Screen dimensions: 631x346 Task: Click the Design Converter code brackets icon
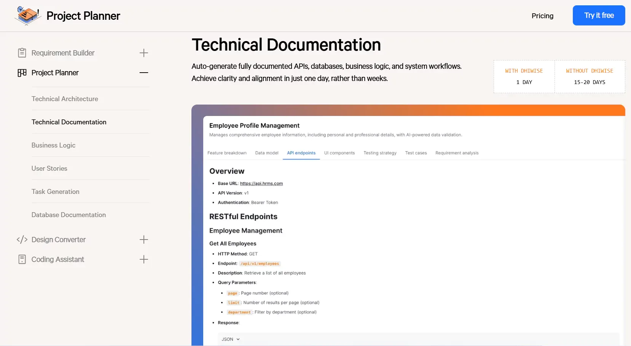pyautogui.click(x=22, y=240)
